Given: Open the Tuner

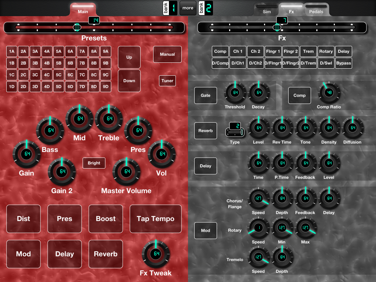Looking at the screenshot, I should (x=167, y=81).
